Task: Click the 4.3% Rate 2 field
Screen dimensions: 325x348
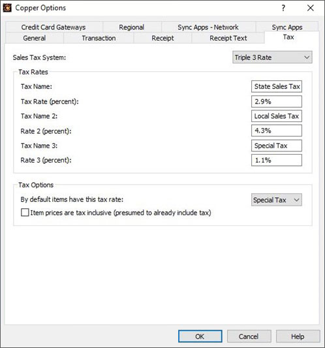Action: (x=277, y=131)
